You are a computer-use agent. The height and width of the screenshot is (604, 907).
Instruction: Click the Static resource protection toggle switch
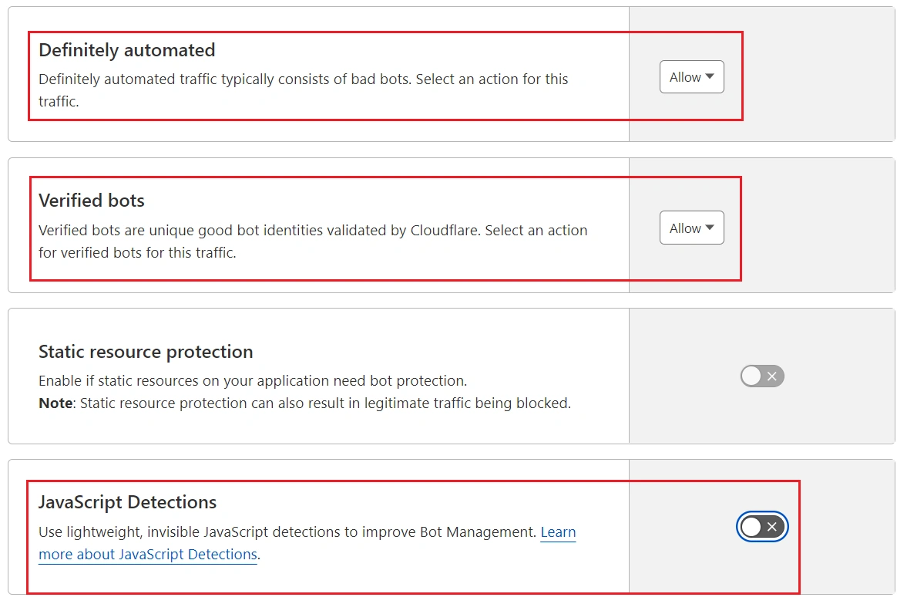tap(761, 376)
